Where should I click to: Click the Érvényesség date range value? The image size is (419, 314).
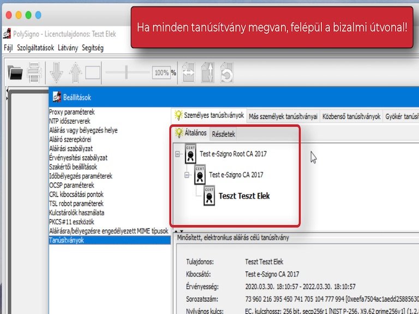(301, 287)
